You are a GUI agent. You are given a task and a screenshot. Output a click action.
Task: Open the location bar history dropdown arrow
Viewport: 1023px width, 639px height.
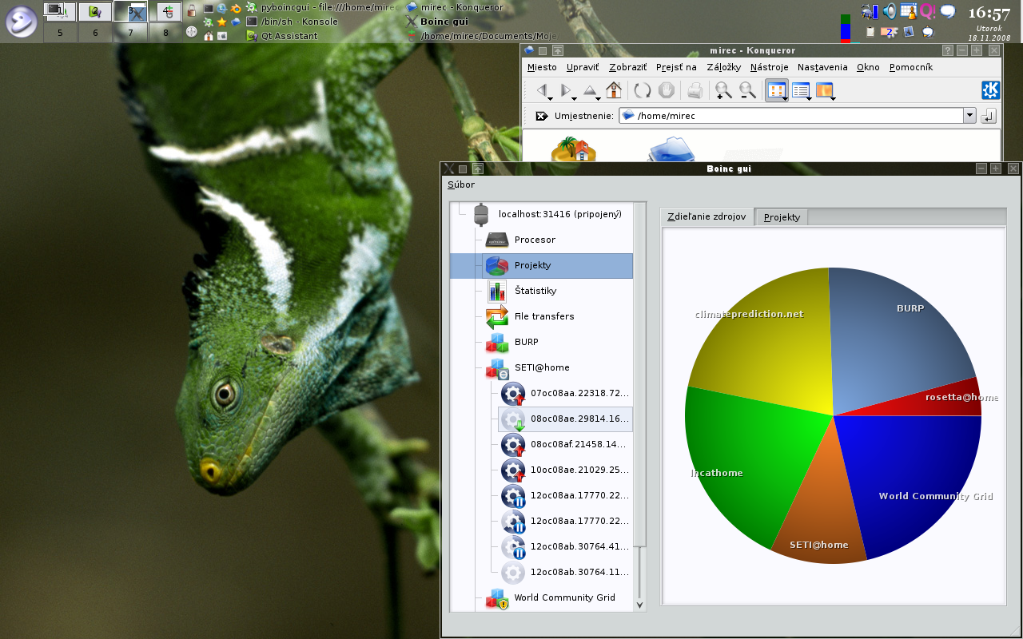(970, 116)
